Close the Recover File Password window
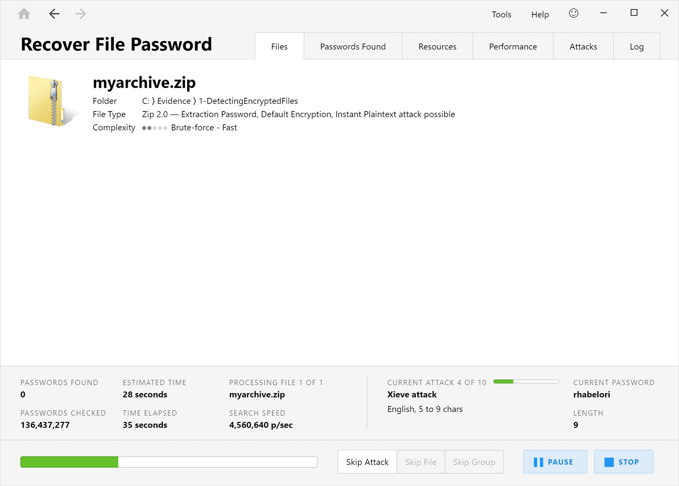The image size is (679, 486). pos(664,14)
